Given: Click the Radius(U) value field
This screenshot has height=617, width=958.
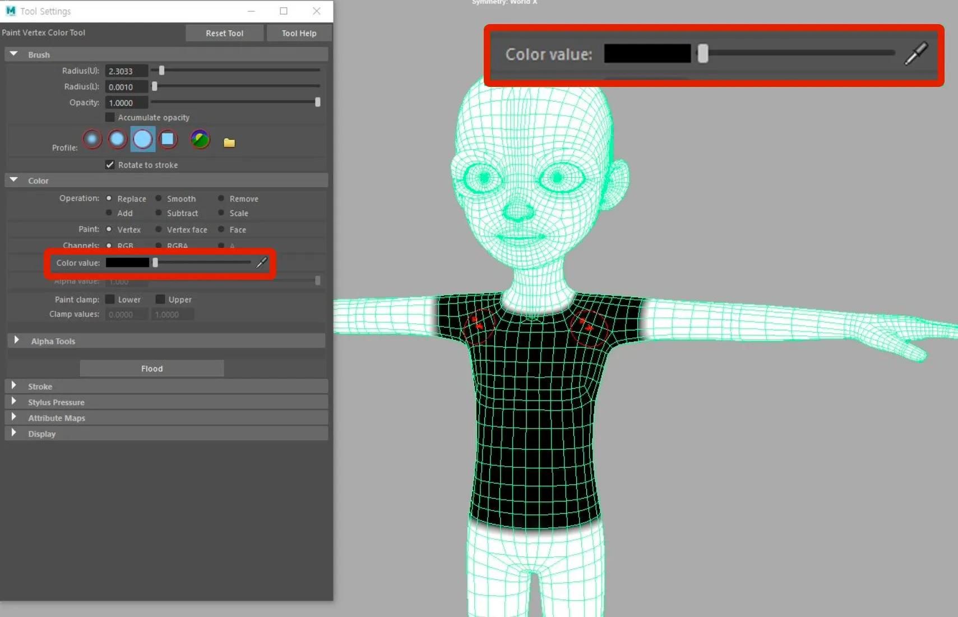Looking at the screenshot, I should coord(127,71).
